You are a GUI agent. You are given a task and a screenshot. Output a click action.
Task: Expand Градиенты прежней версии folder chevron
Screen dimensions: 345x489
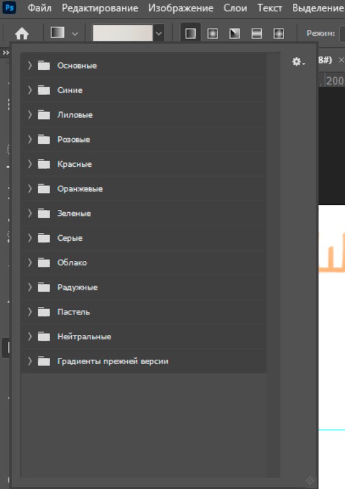[x=30, y=361]
